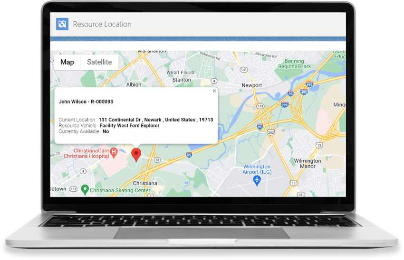This screenshot has height=260, width=404.
Task: Click the Route 202 shield on map
Action: point(271,132)
